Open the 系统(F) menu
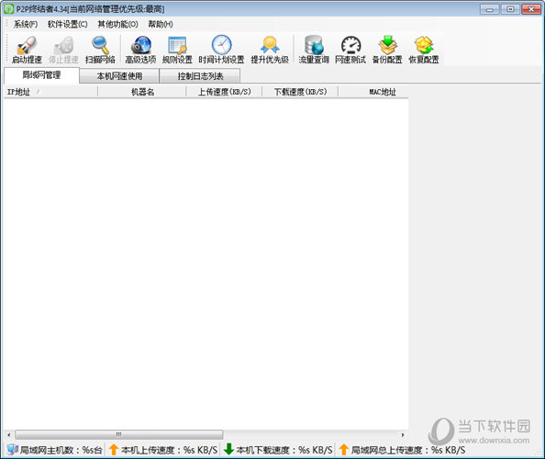 tap(26, 25)
